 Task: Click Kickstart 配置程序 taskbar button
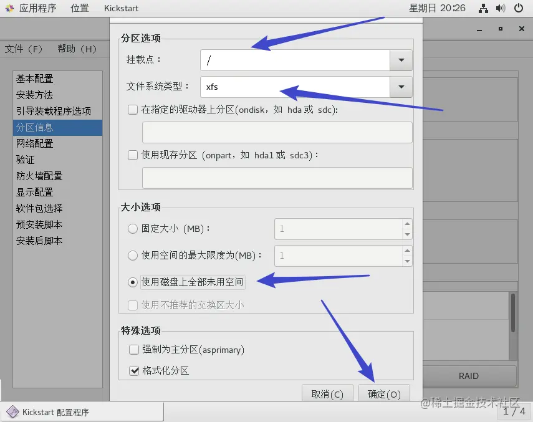82,412
